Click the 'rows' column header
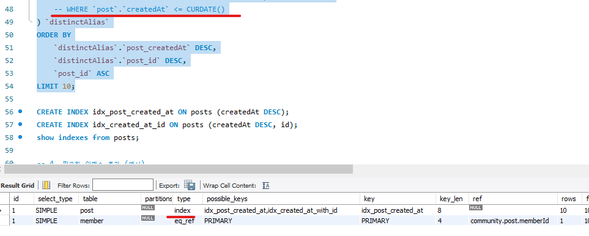Image resolution: width=589 pixels, height=236 pixels. coord(569,199)
